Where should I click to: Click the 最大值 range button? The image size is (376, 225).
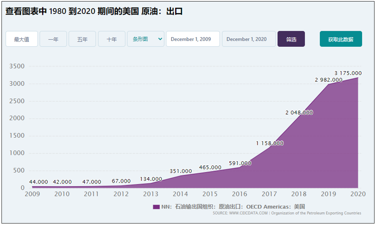pyautogui.click(x=22, y=39)
